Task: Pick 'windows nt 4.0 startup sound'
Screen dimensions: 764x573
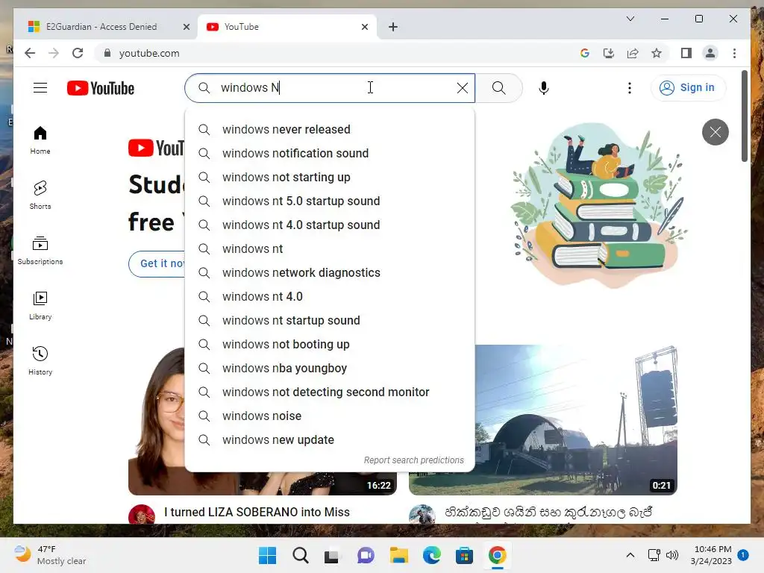Action: coord(330,225)
